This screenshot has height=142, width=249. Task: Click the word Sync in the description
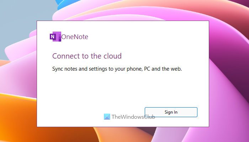[58, 69]
